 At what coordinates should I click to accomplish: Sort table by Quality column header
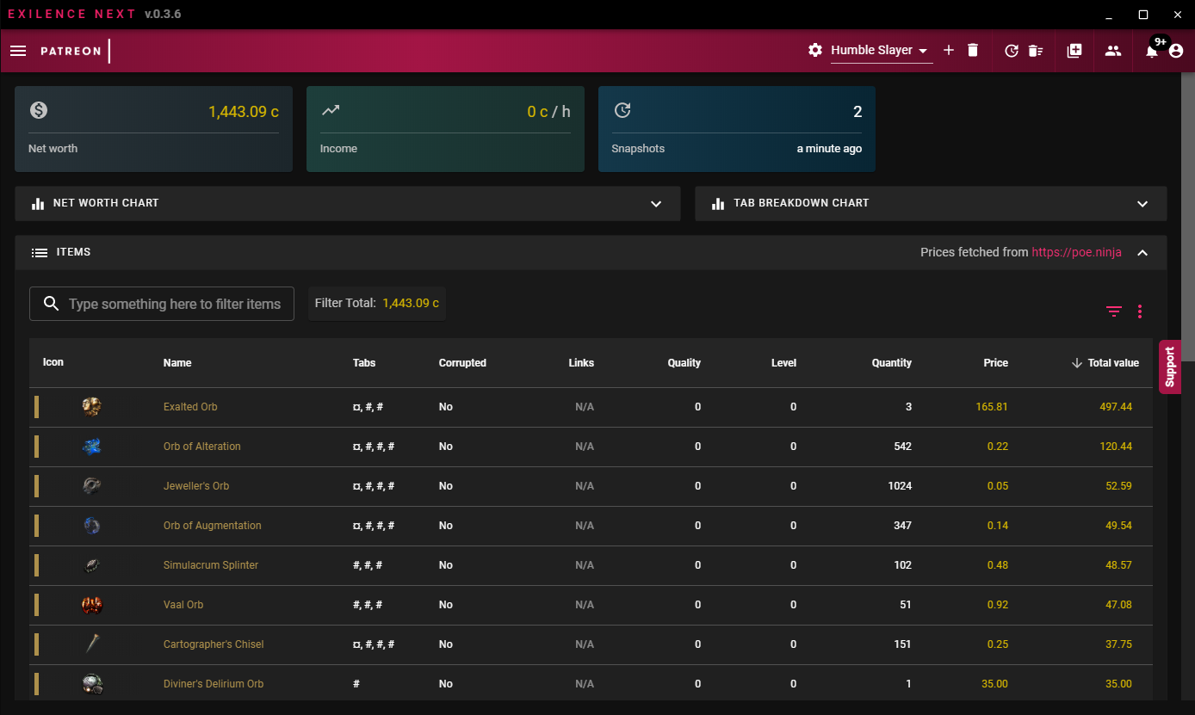pos(684,363)
